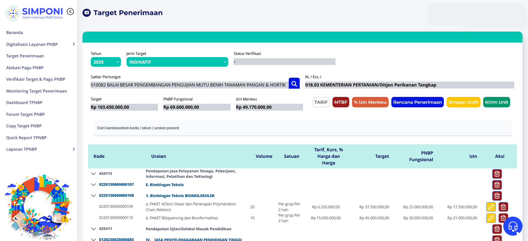Click the Simpan Draft button
The height and width of the screenshot is (241, 528).
(x=463, y=102)
